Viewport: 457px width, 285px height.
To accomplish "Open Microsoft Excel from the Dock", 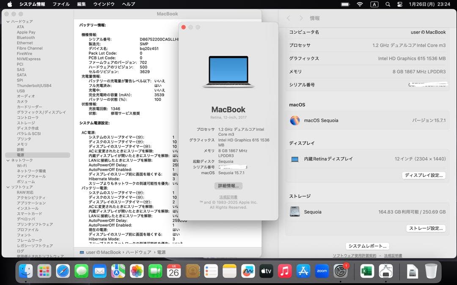I will [366, 271].
